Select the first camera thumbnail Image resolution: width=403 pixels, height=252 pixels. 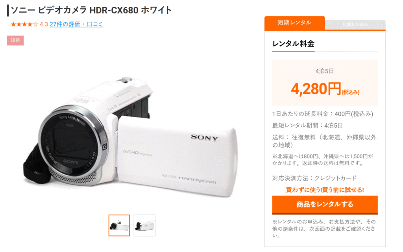(119, 226)
